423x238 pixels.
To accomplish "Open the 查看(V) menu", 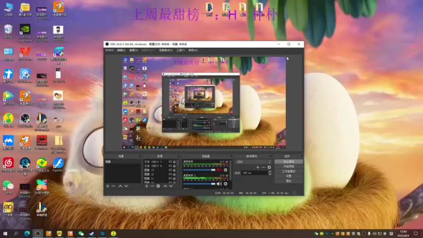I will click(134, 50).
